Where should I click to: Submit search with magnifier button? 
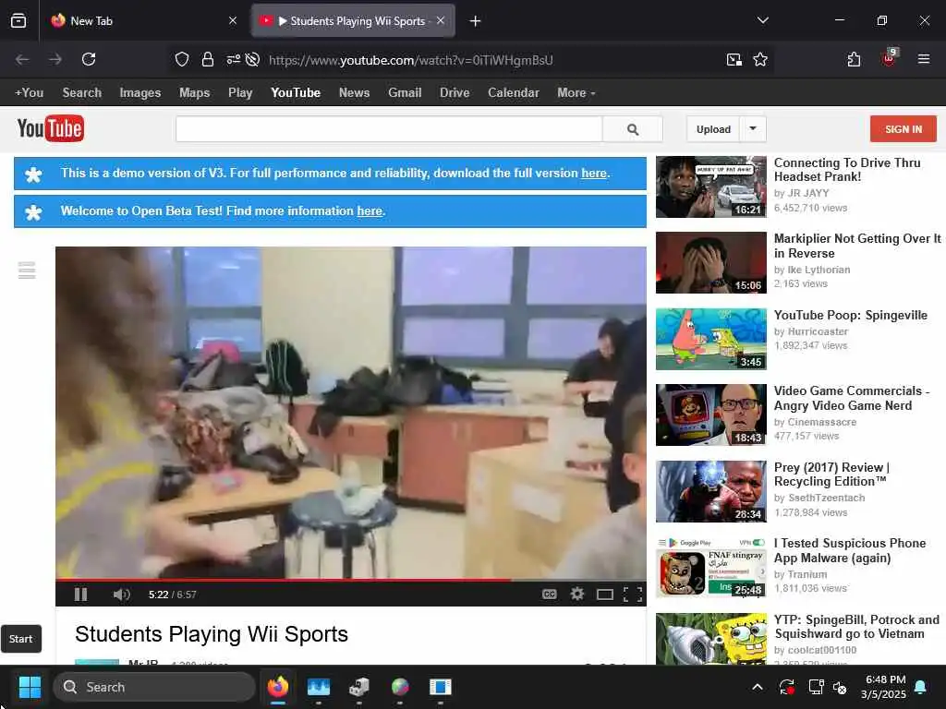coord(632,129)
